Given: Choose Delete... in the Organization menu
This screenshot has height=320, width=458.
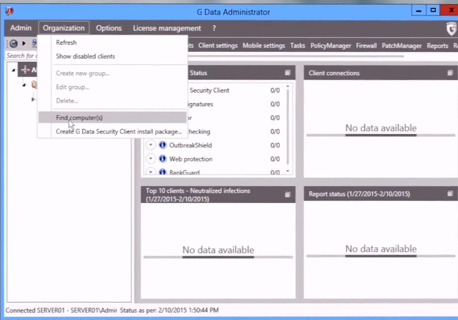Looking at the screenshot, I should coord(112,101).
